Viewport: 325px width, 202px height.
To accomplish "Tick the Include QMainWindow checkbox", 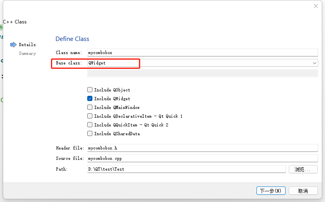I will click(x=90, y=107).
